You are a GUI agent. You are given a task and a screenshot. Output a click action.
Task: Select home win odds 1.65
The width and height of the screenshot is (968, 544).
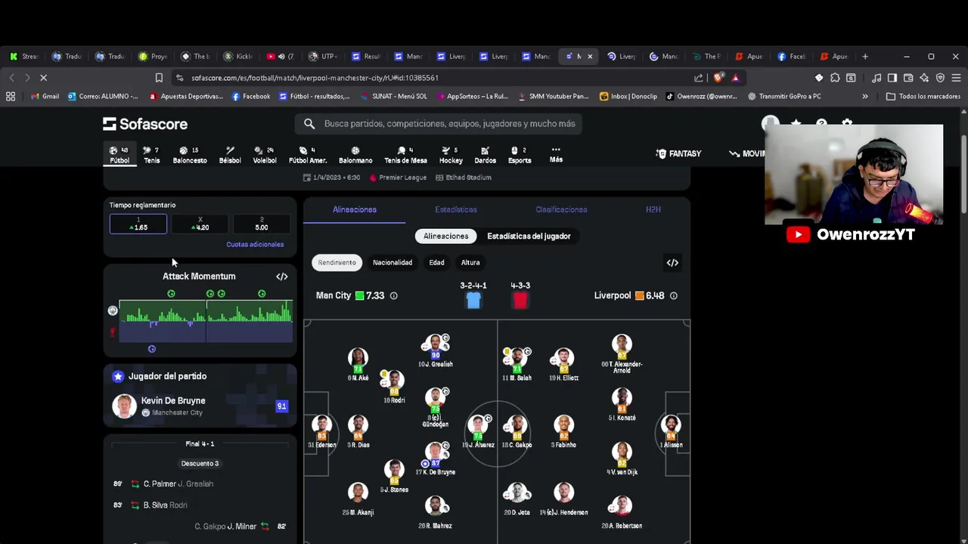pyautogui.click(x=138, y=224)
